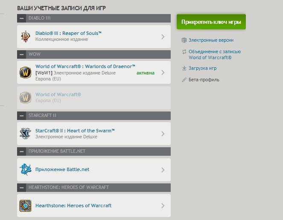Open the Загрузка игр link
Viewport: 283px width, 220px height.
click(x=202, y=69)
